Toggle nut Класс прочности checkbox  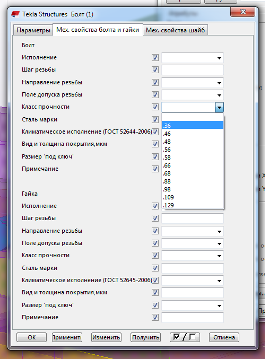pyautogui.click(x=155, y=256)
